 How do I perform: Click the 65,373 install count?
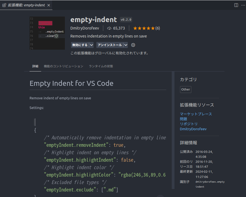pyautogui.click(x=119, y=28)
